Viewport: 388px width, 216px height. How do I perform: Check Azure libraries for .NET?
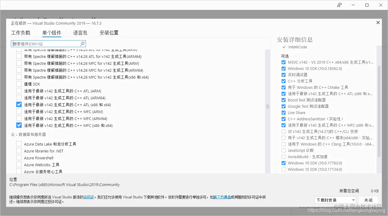19,151
